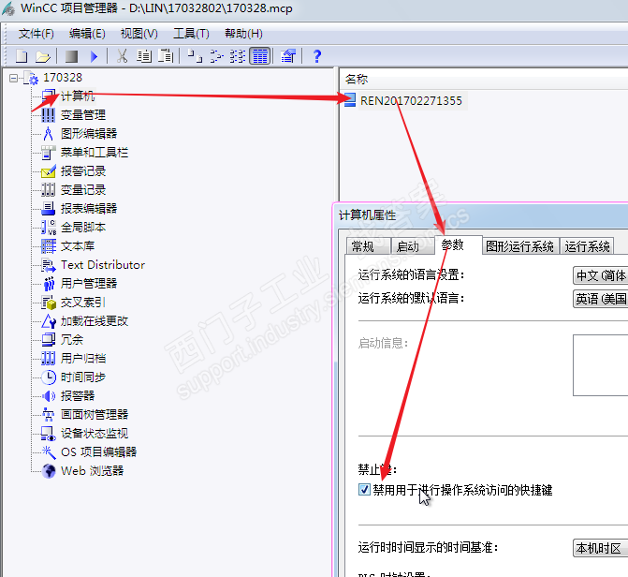Open the 文件(F) menu
The image size is (628, 577).
tap(37, 34)
